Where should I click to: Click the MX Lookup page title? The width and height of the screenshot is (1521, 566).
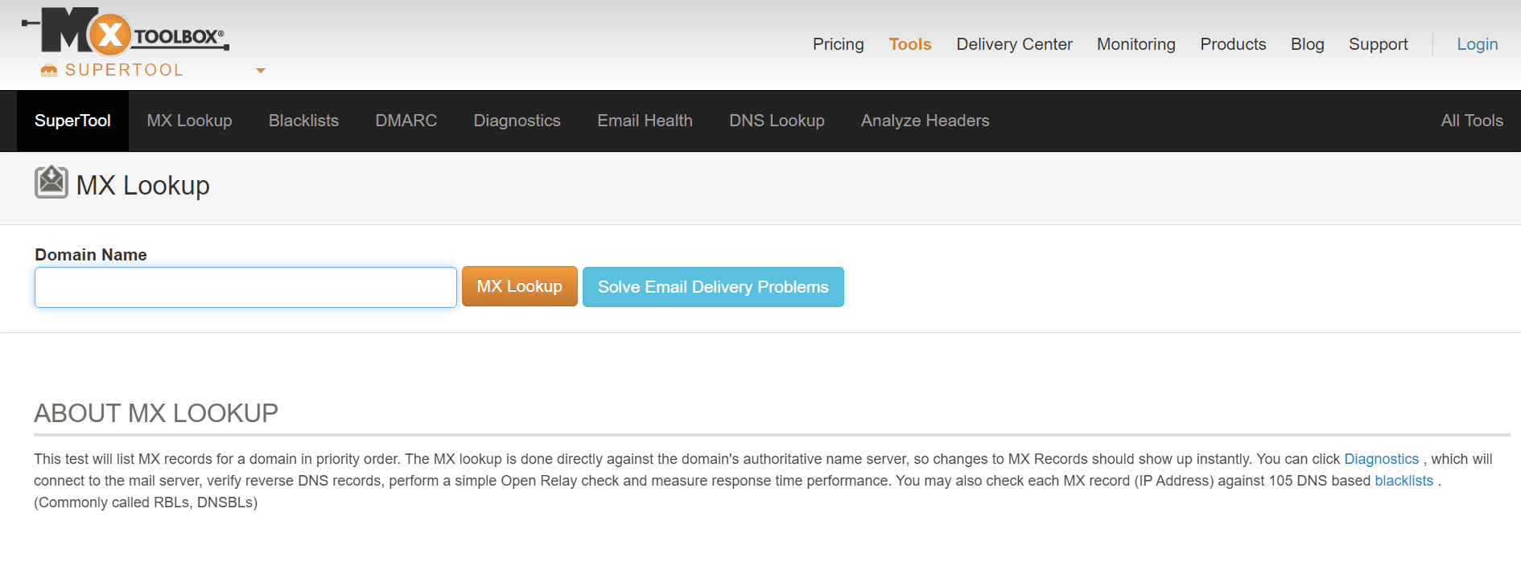142,186
